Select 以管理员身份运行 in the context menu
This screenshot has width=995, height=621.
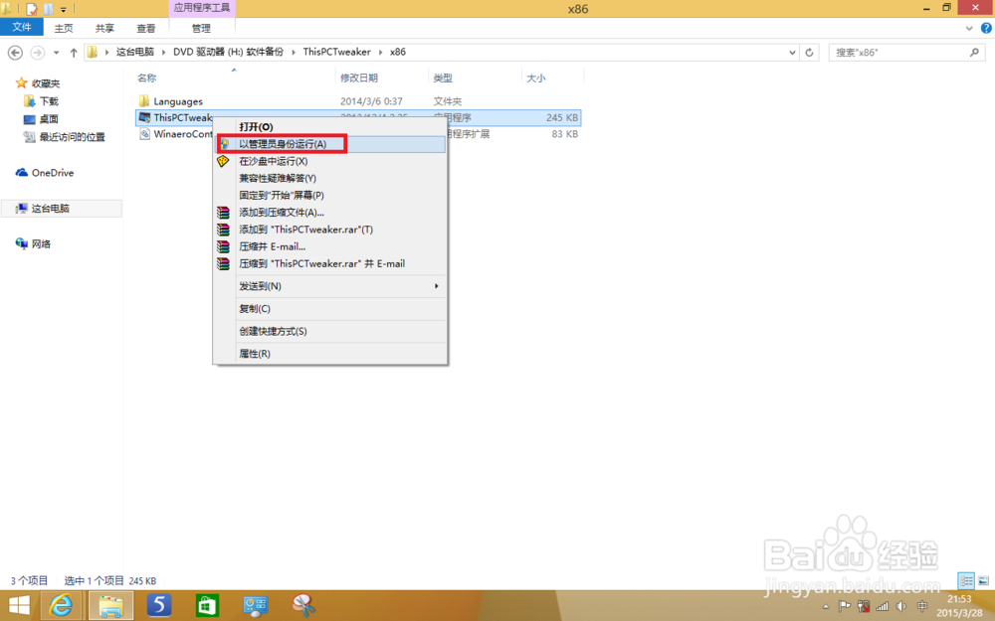[x=282, y=143]
